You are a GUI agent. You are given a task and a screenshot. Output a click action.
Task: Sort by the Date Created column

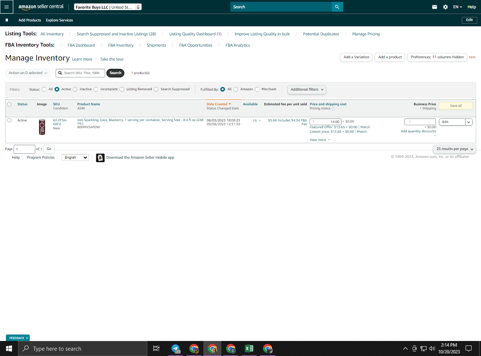point(219,104)
